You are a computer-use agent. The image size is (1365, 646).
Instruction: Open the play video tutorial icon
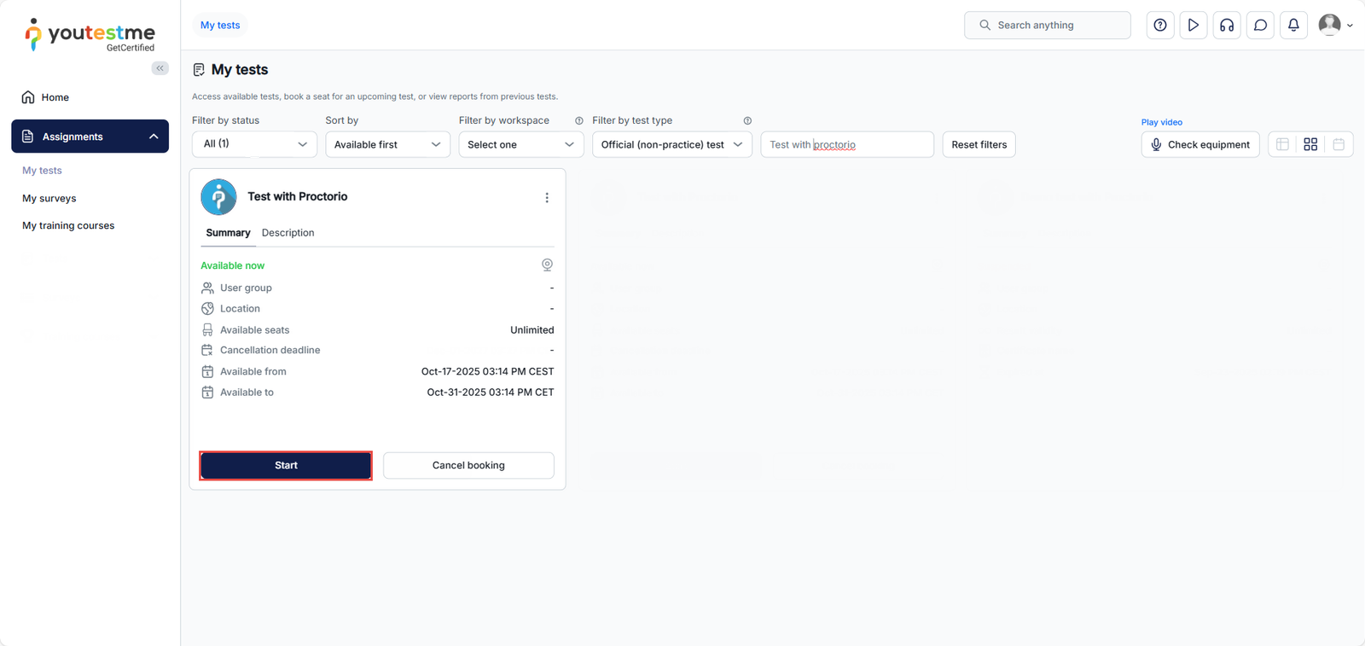[1193, 26]
